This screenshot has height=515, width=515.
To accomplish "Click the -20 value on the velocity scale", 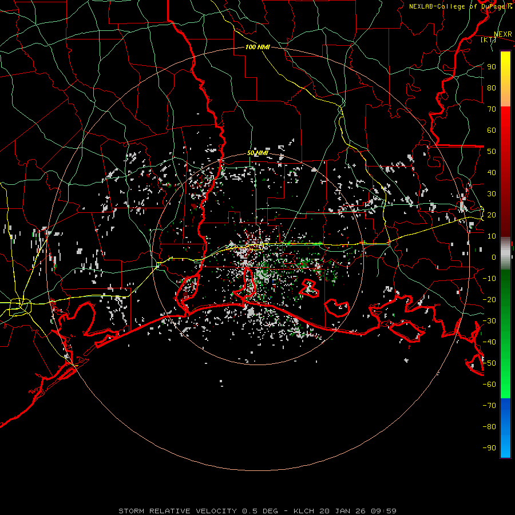I will coord(489,299).
